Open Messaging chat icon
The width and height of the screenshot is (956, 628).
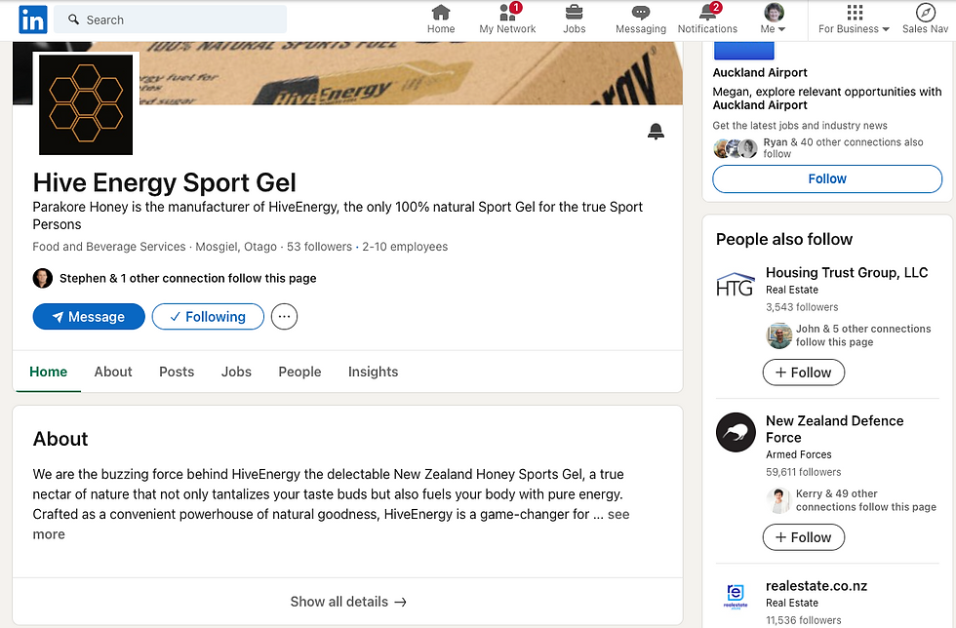coord(640,13)
